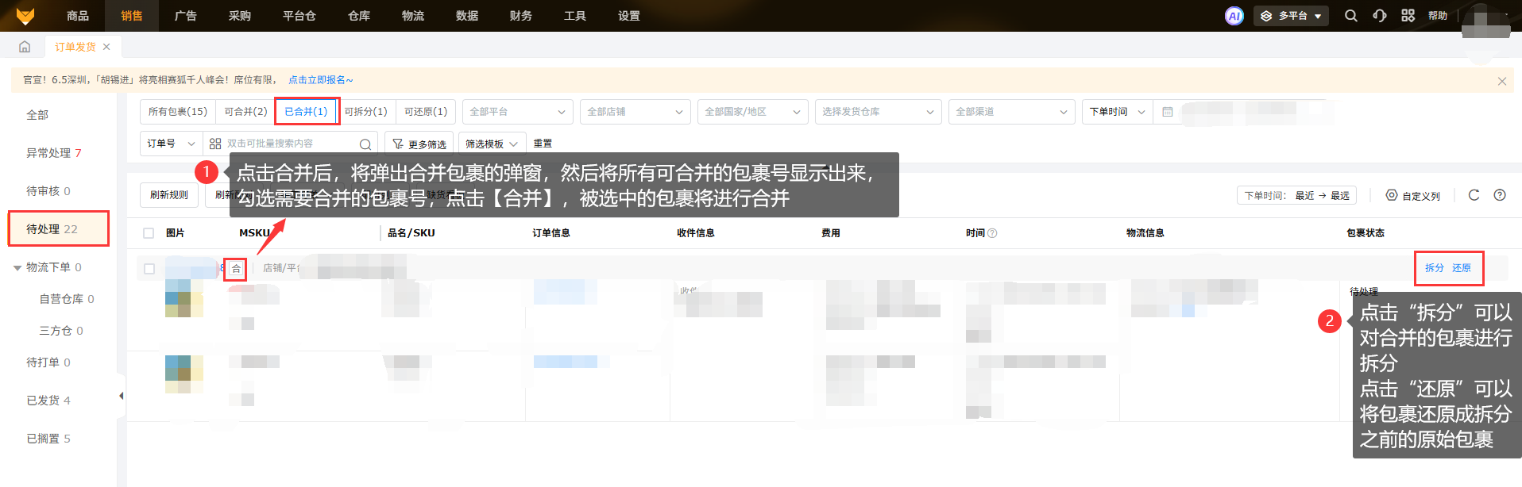The image size is (1522, 487).
Task: Click the refresh icon beside 自定义列
Action: pos(1474,195)
